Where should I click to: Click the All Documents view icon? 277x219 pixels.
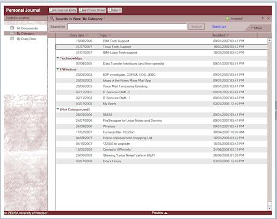pos(12,28)
